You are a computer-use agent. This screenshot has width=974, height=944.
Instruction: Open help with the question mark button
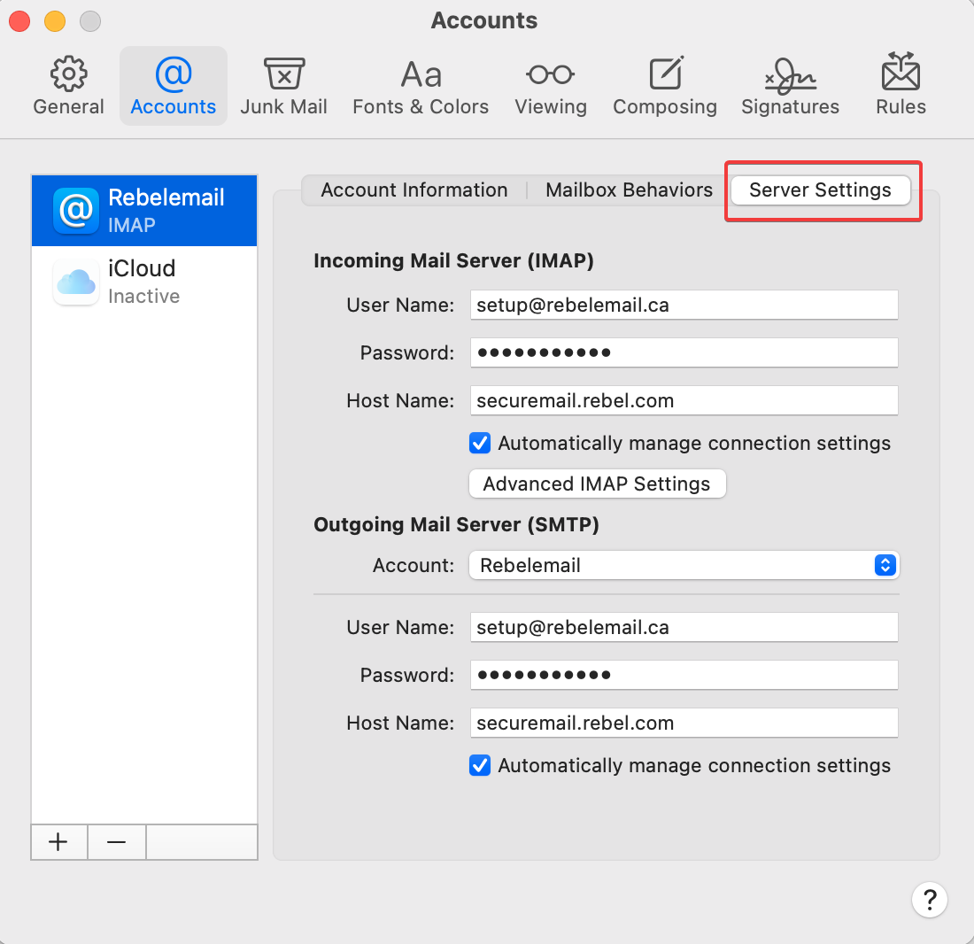pos(929,900)
